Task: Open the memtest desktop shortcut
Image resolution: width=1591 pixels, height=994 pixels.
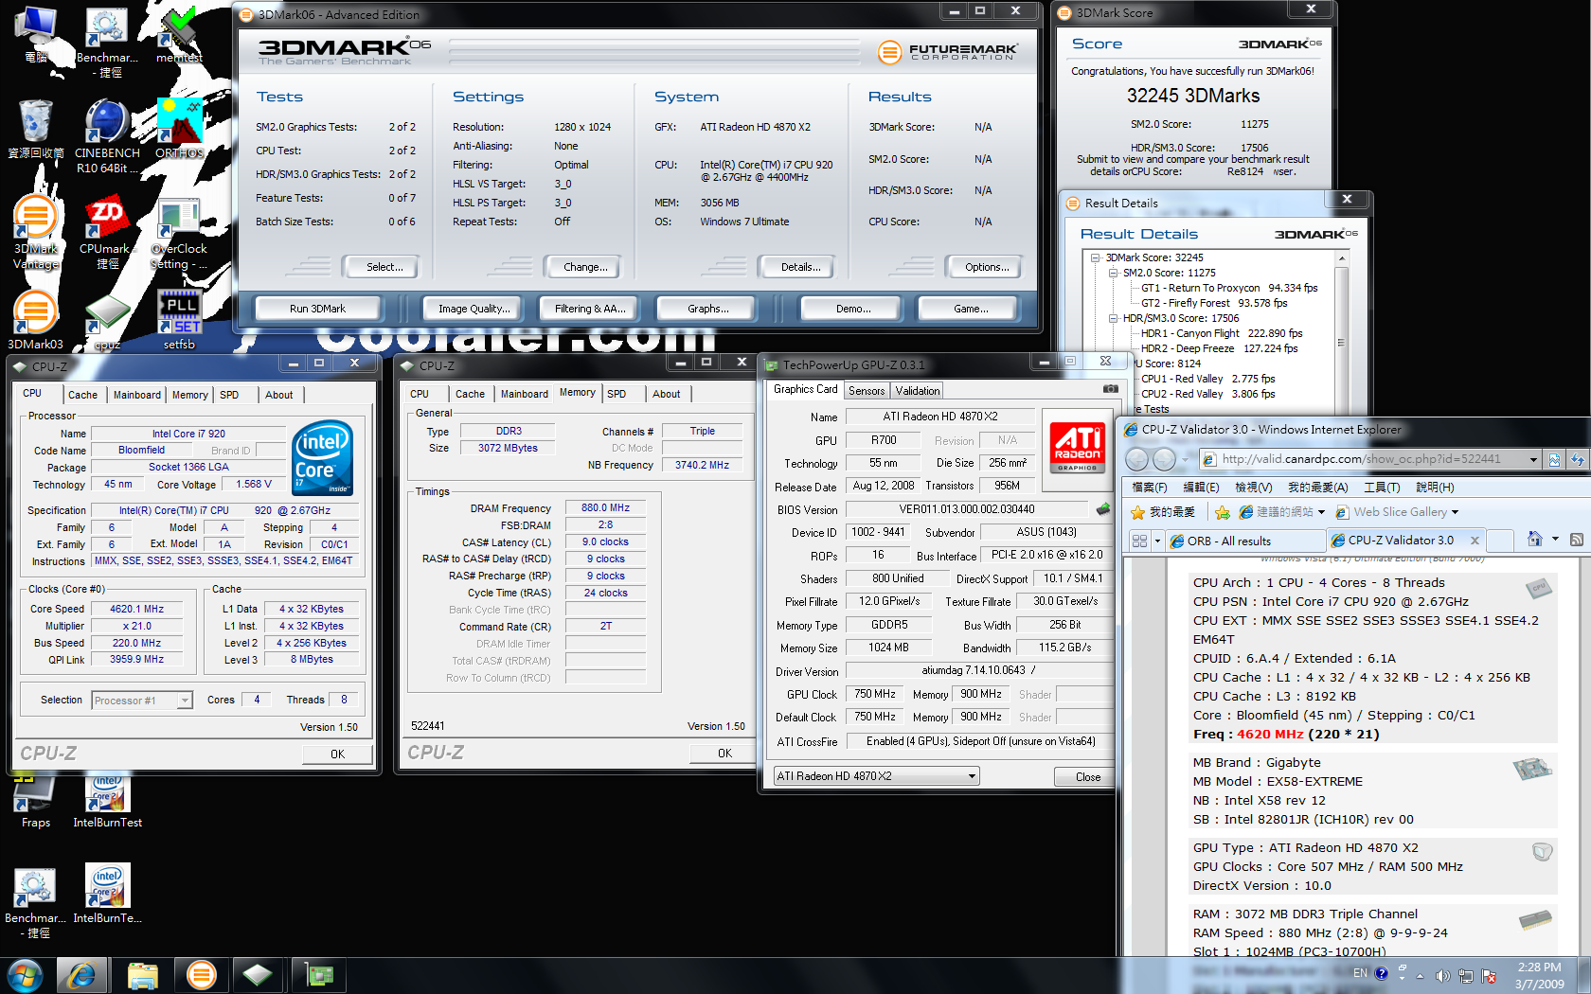Action: [180, 34]
